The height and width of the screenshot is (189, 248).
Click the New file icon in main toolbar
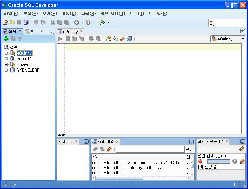(x=5, y=23)
